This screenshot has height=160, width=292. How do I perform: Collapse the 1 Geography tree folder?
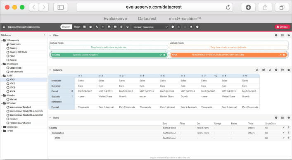coord(2,40)
